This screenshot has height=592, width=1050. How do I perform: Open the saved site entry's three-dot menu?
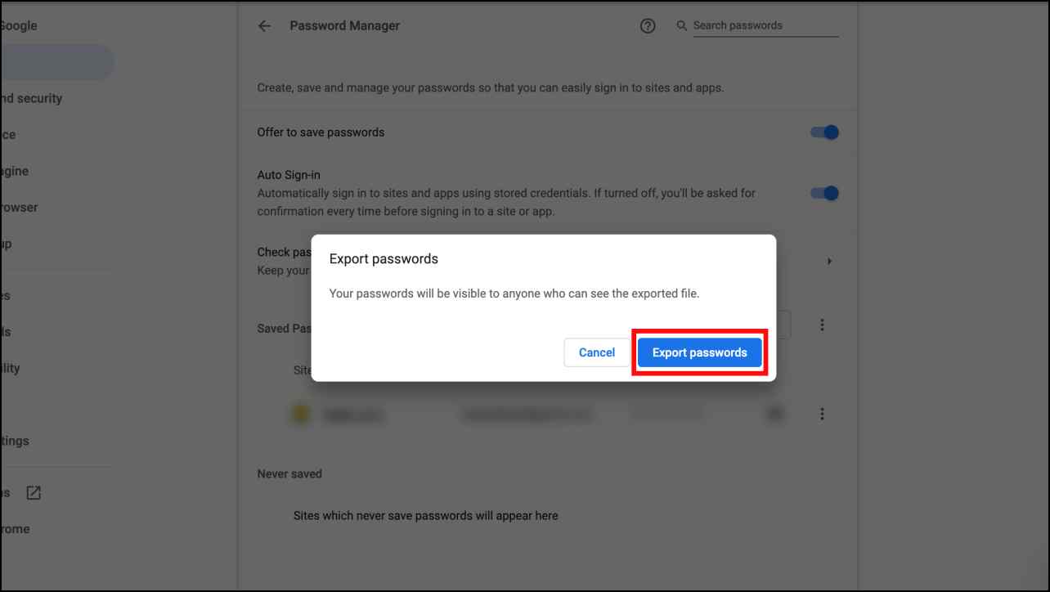(x=822, y=415)
